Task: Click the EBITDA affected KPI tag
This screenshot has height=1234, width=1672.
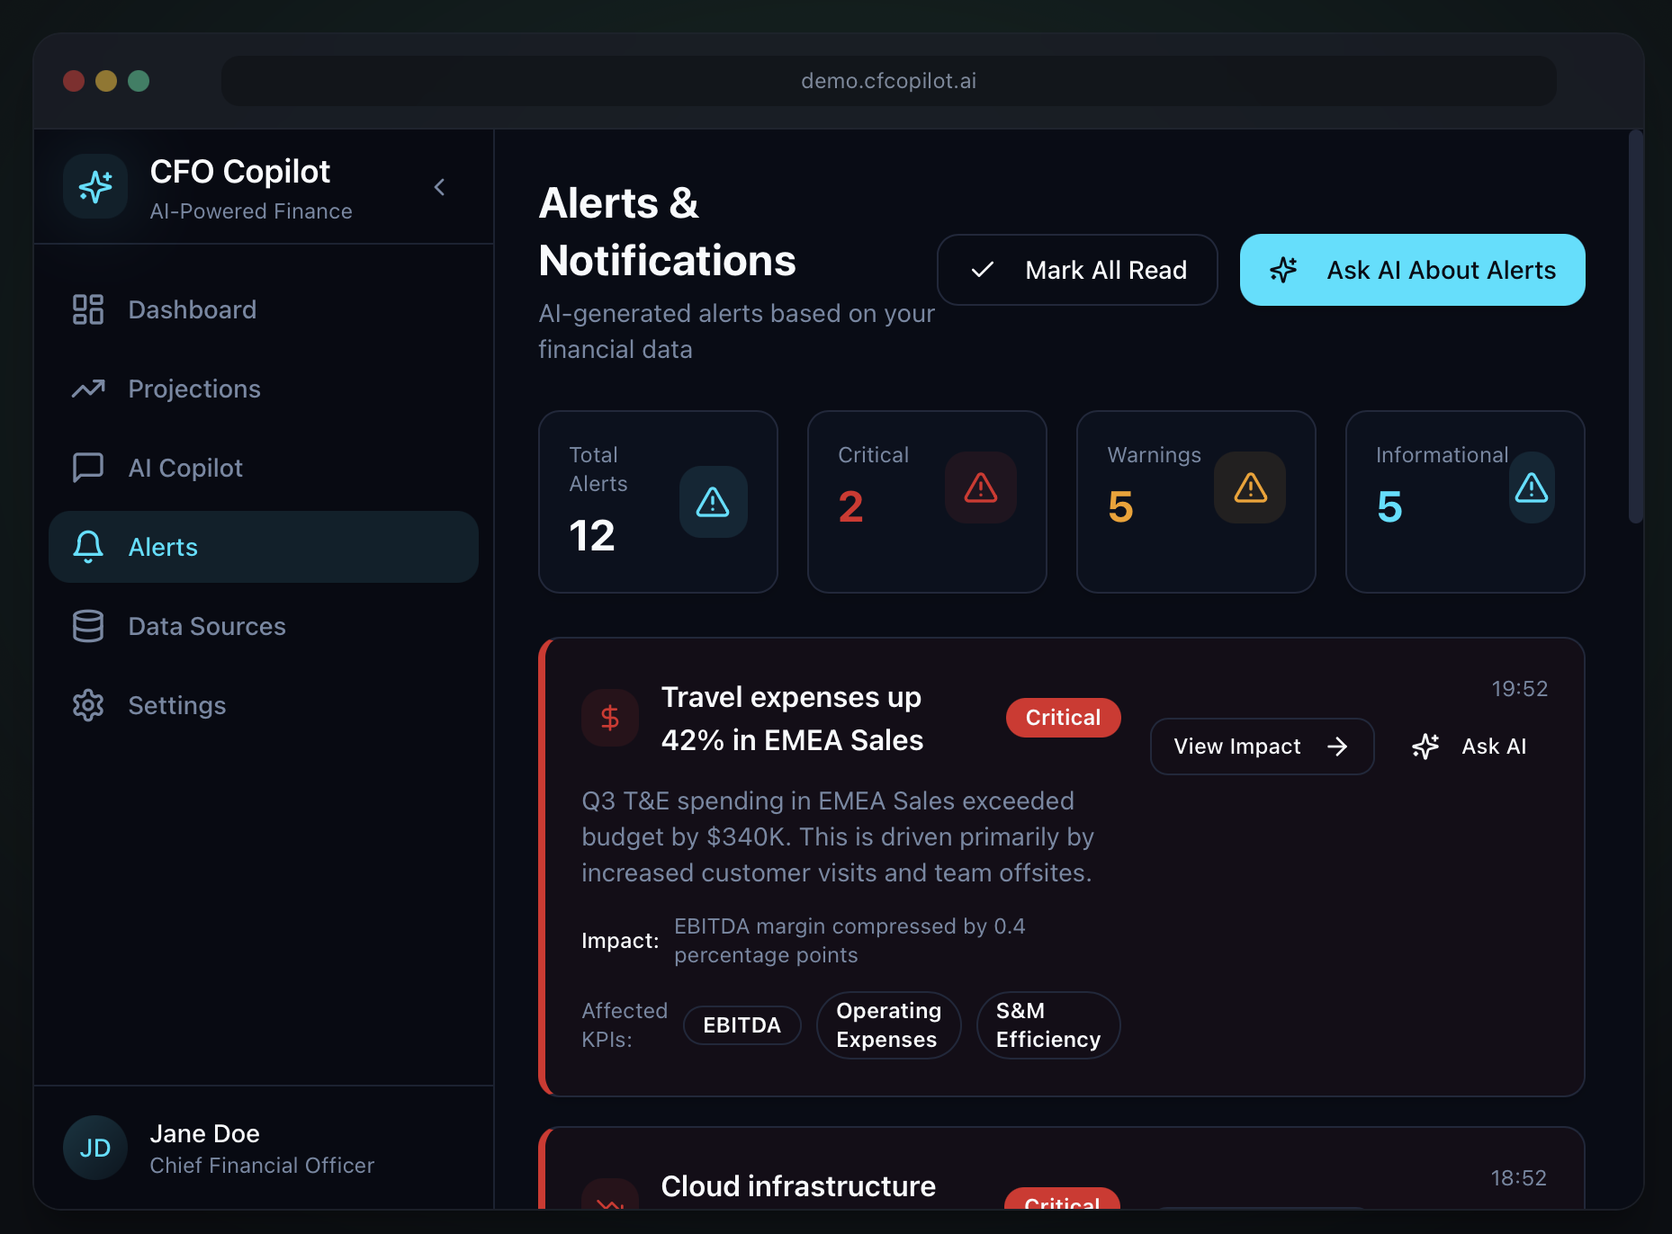Action: point(742,1024)
